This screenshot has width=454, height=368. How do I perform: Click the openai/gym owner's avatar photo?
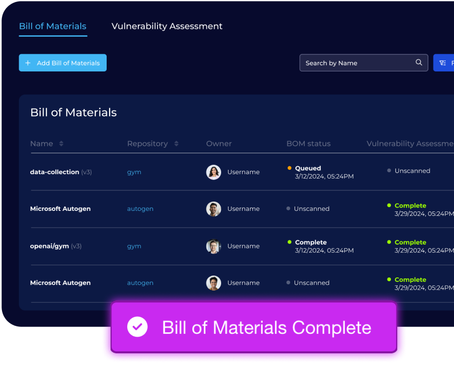(213, 246)
